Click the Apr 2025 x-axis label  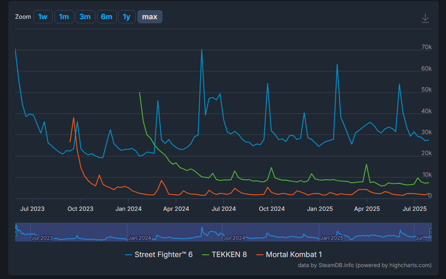click(367, 209)
